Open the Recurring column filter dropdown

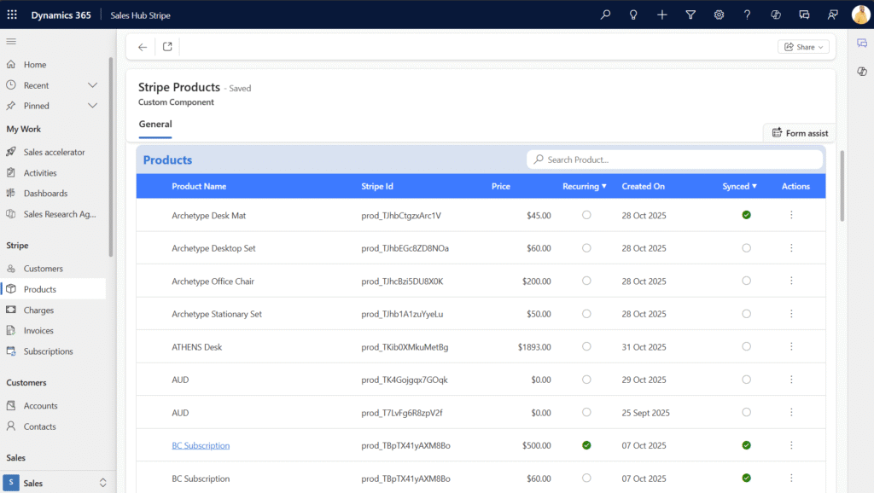[x=605, y=186]
